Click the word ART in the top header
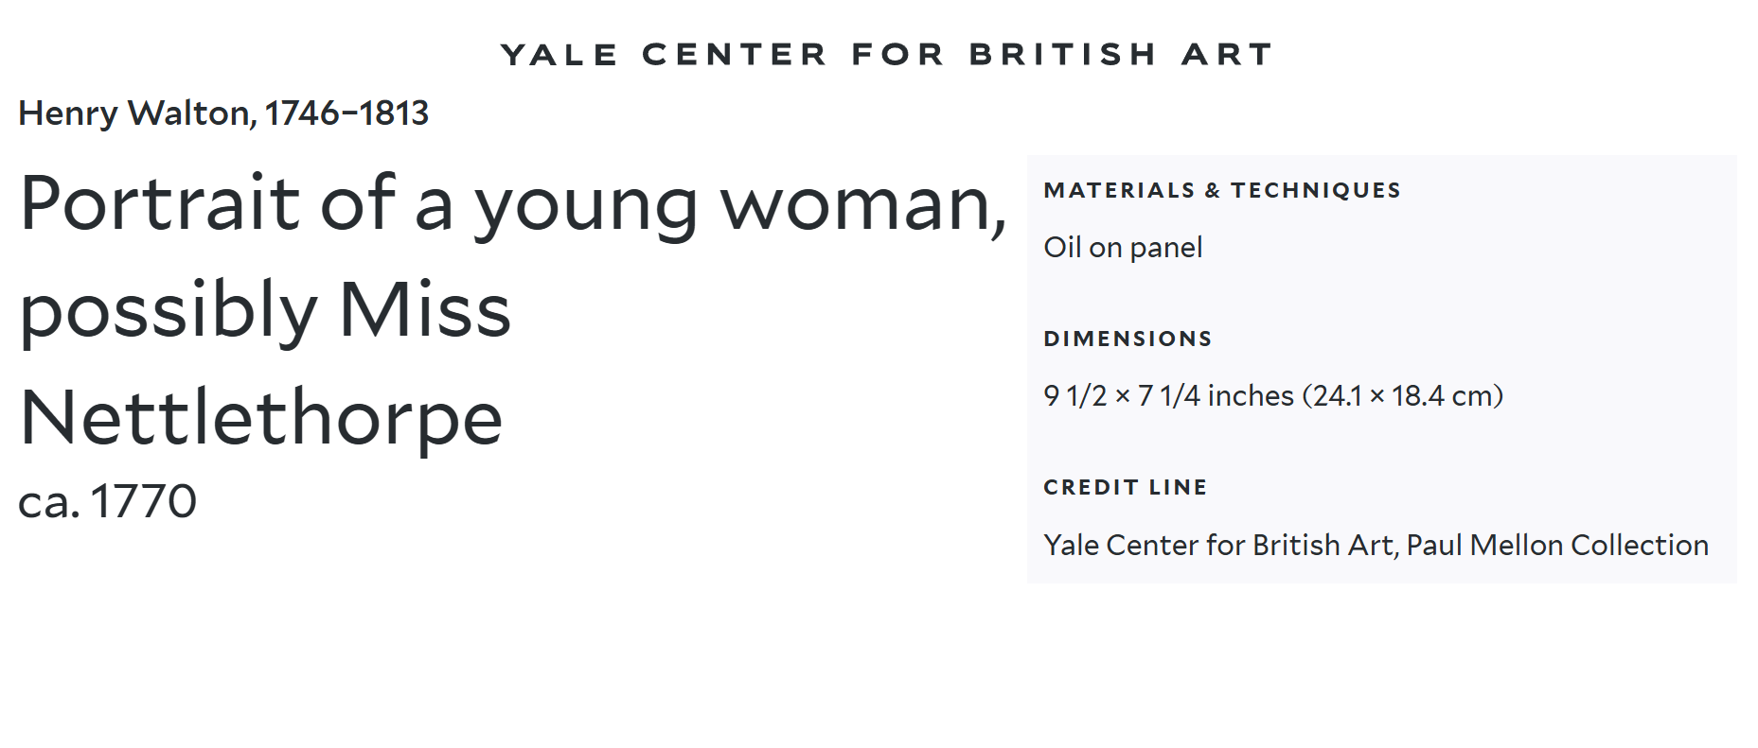 pos(1226,55)
